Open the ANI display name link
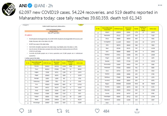Viewport: 167px width, 116px height. point(23,6)
